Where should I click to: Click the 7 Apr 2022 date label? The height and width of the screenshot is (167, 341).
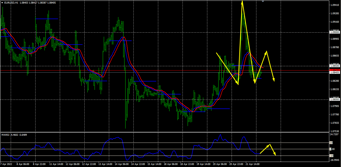point(7,164)
